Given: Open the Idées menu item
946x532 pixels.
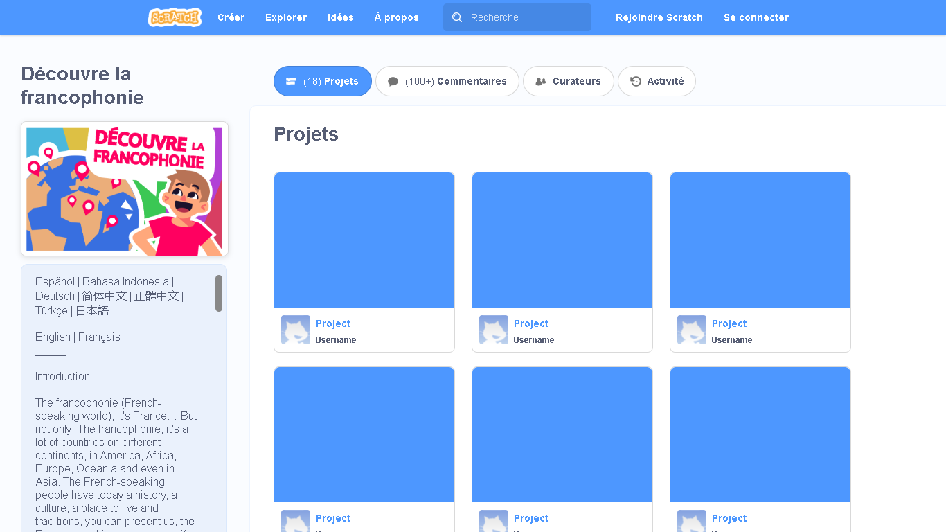Looking at the screenshot, I should tap(341, 17).
